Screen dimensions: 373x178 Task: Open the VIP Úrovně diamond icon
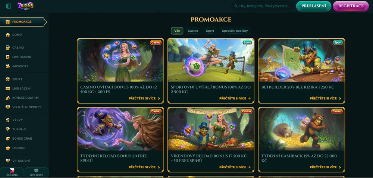click(x=8, y=160)
